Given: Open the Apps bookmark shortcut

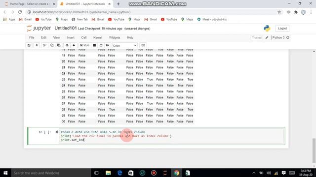Looking at the screenshot, I should 9,20.
